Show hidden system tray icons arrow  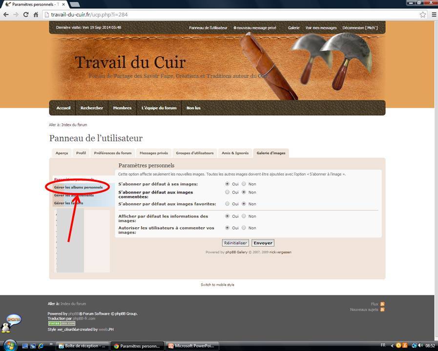(x=392, y=346)
